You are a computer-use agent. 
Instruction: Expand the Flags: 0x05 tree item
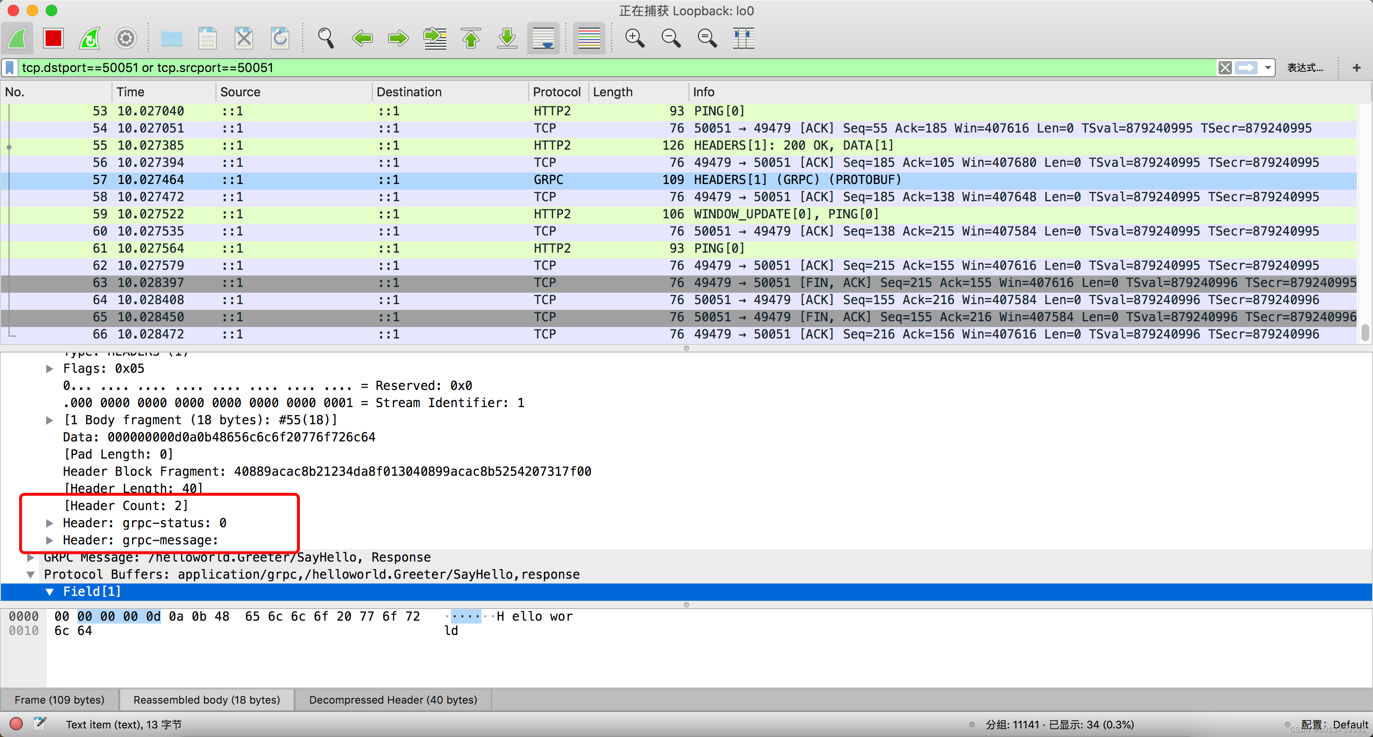point(50,369)
